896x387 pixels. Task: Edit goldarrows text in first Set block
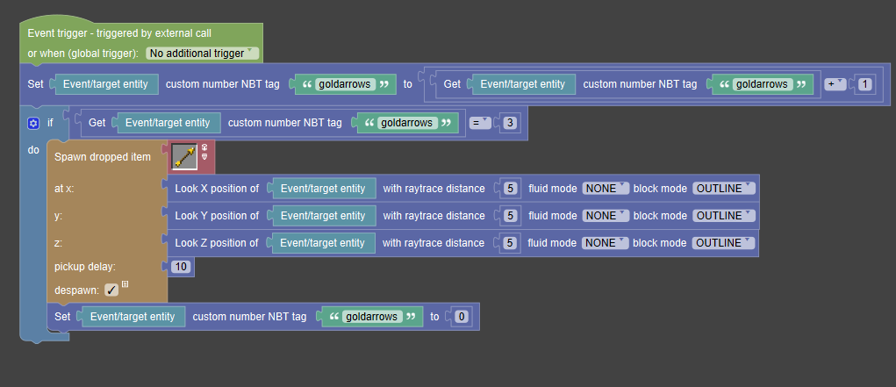345,84
